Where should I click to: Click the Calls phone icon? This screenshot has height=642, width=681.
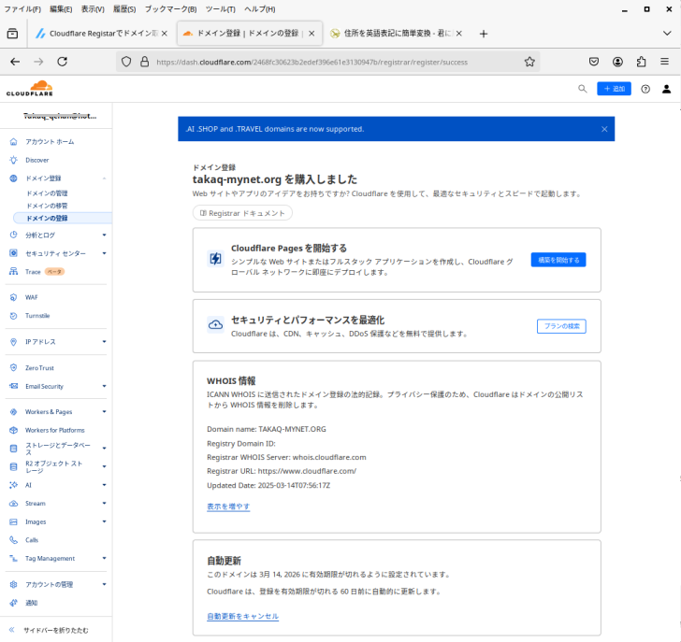(13, 540)
